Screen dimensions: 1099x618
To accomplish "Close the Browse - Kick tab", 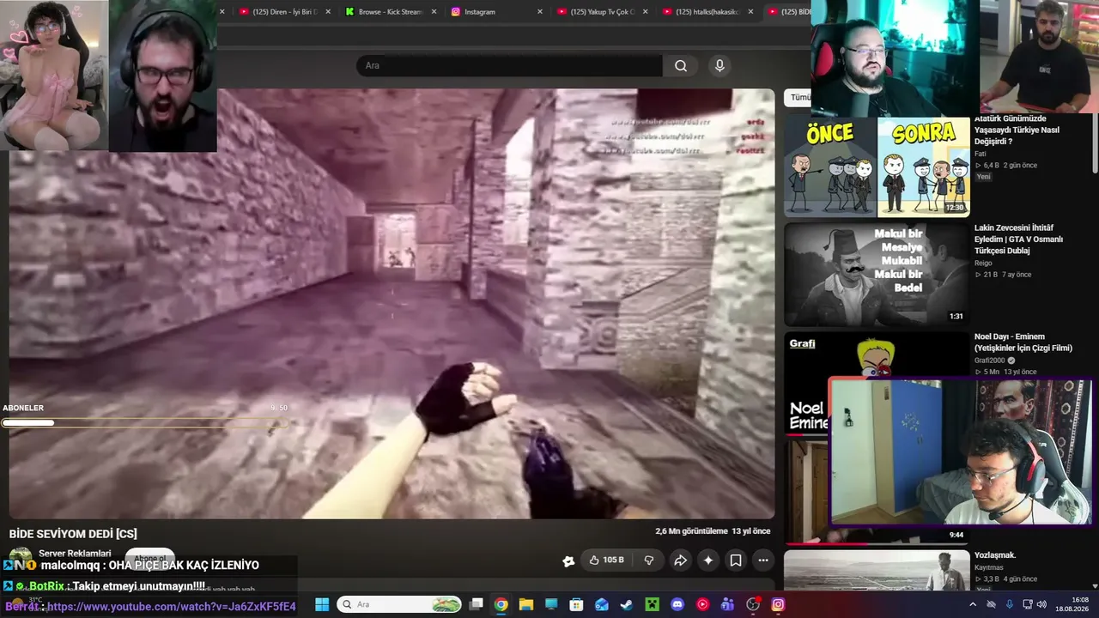I will (x=434, y=12).
